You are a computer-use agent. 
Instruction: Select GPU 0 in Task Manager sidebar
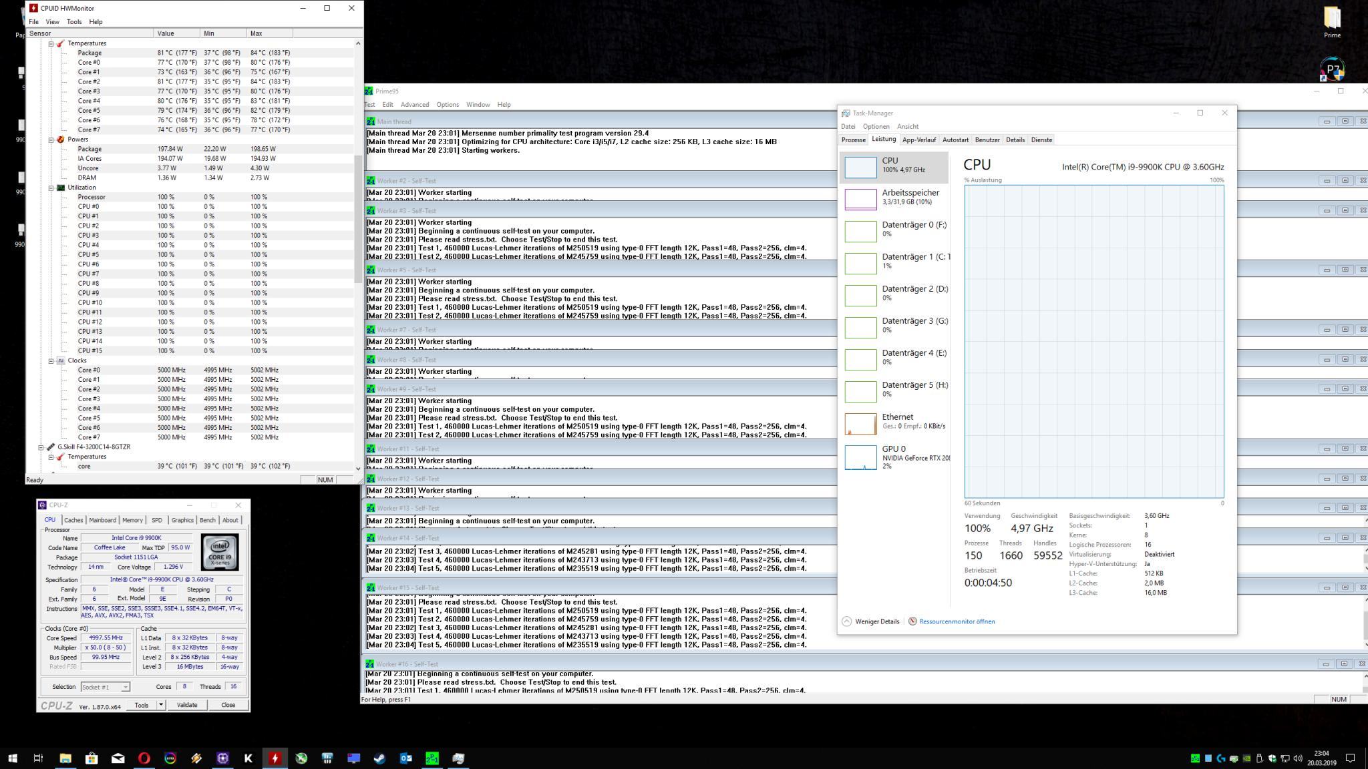click(894, 457)
